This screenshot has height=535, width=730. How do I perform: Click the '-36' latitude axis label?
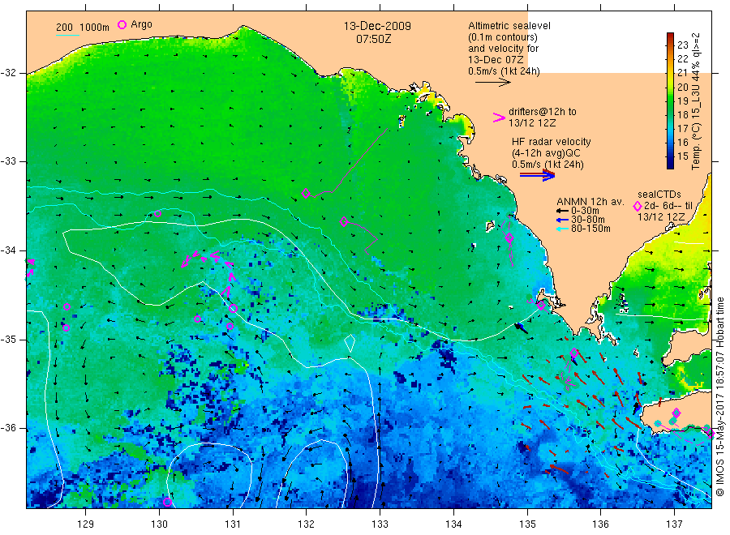8,427
